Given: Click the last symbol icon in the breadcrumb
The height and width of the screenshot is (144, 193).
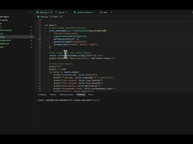Looking at the screenshot, I should (x=62, y=17).
